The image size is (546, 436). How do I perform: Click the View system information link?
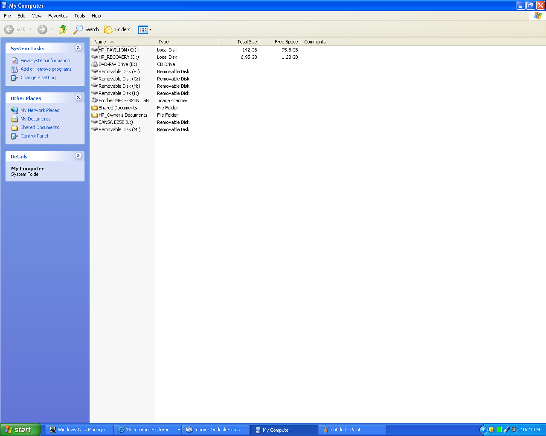point(45,60)
